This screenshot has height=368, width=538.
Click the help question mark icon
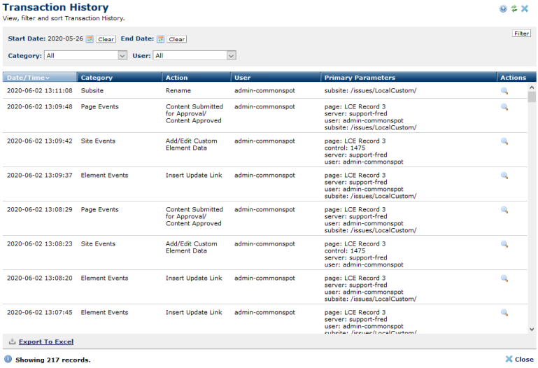point(503,8)
